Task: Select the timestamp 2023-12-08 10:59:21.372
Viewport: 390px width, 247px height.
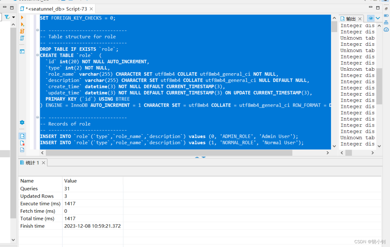Action: (92, 226)
